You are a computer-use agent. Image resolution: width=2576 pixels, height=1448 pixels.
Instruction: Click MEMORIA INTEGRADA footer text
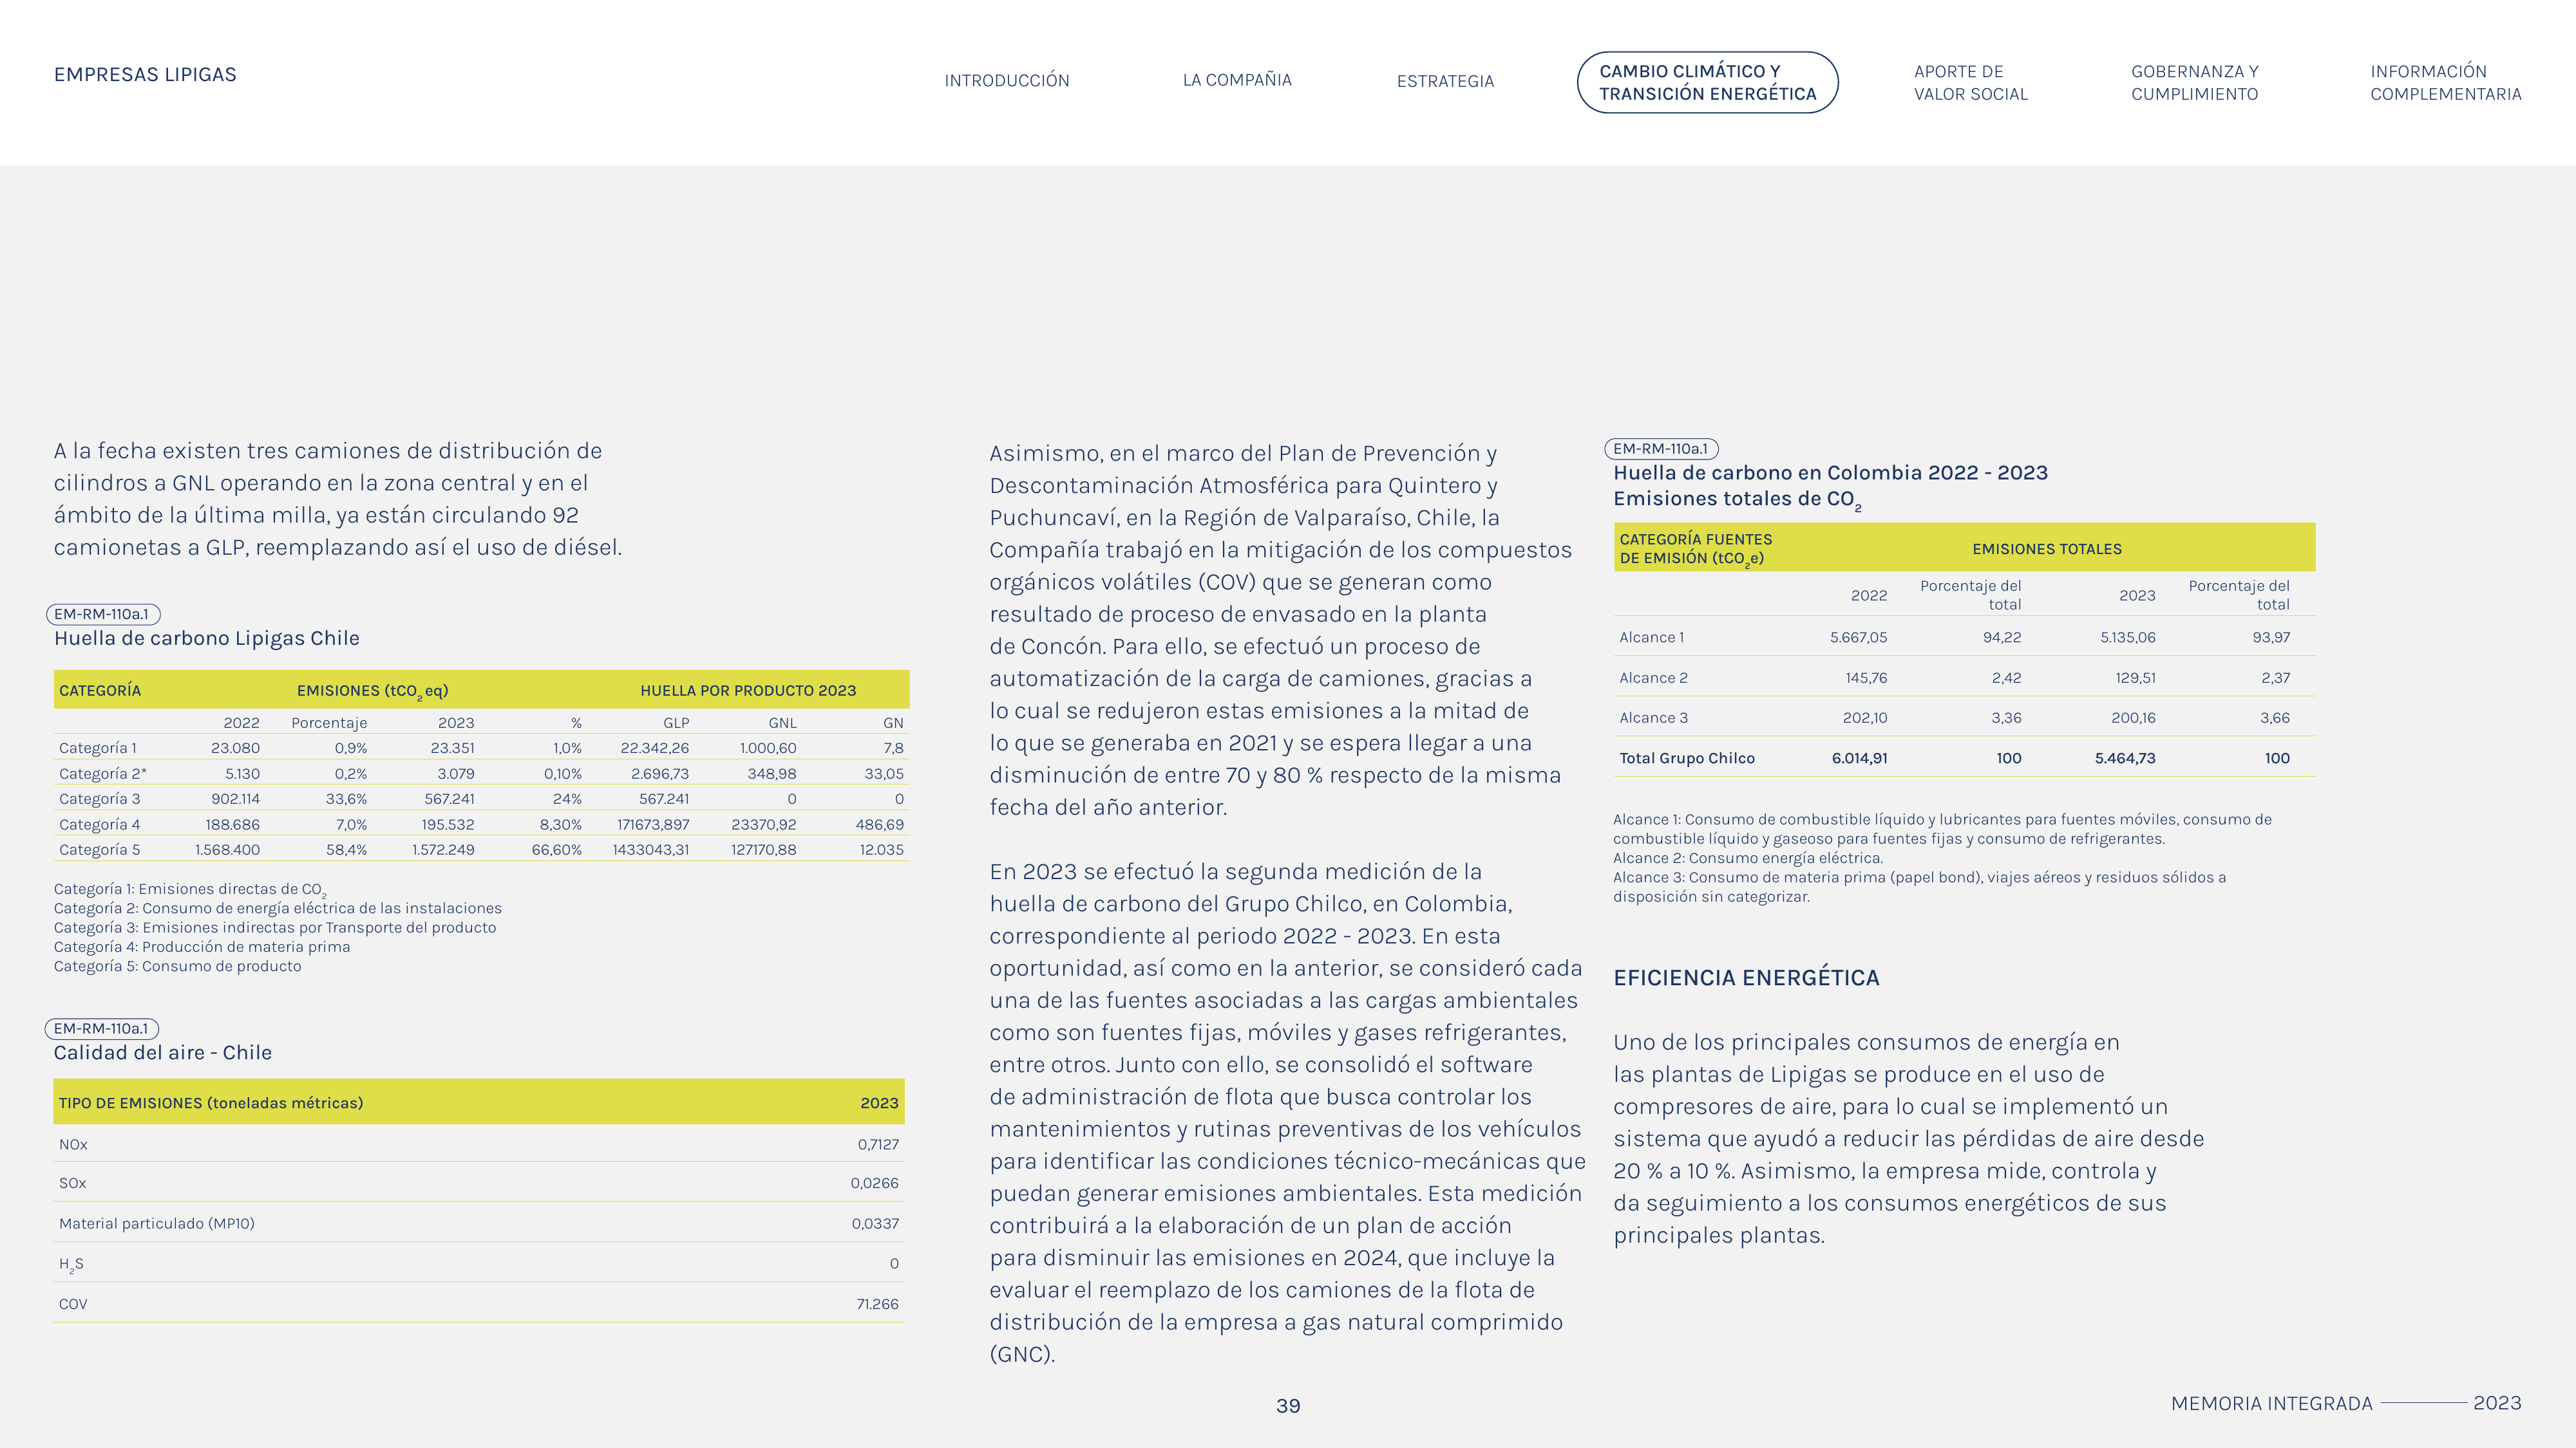[2271, 1404]
